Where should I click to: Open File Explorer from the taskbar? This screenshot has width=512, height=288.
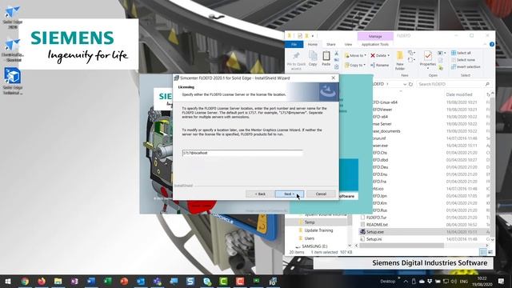[58, 281]
